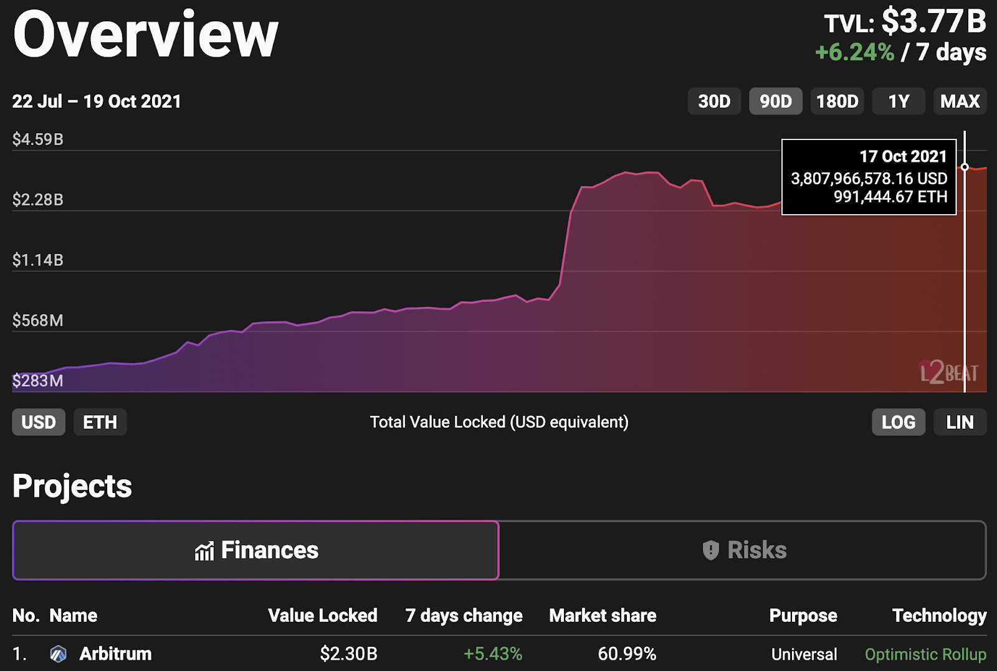This screenshot has height=671, width=997.
Task: Open the Finances tab
Action: coord(255,550)
